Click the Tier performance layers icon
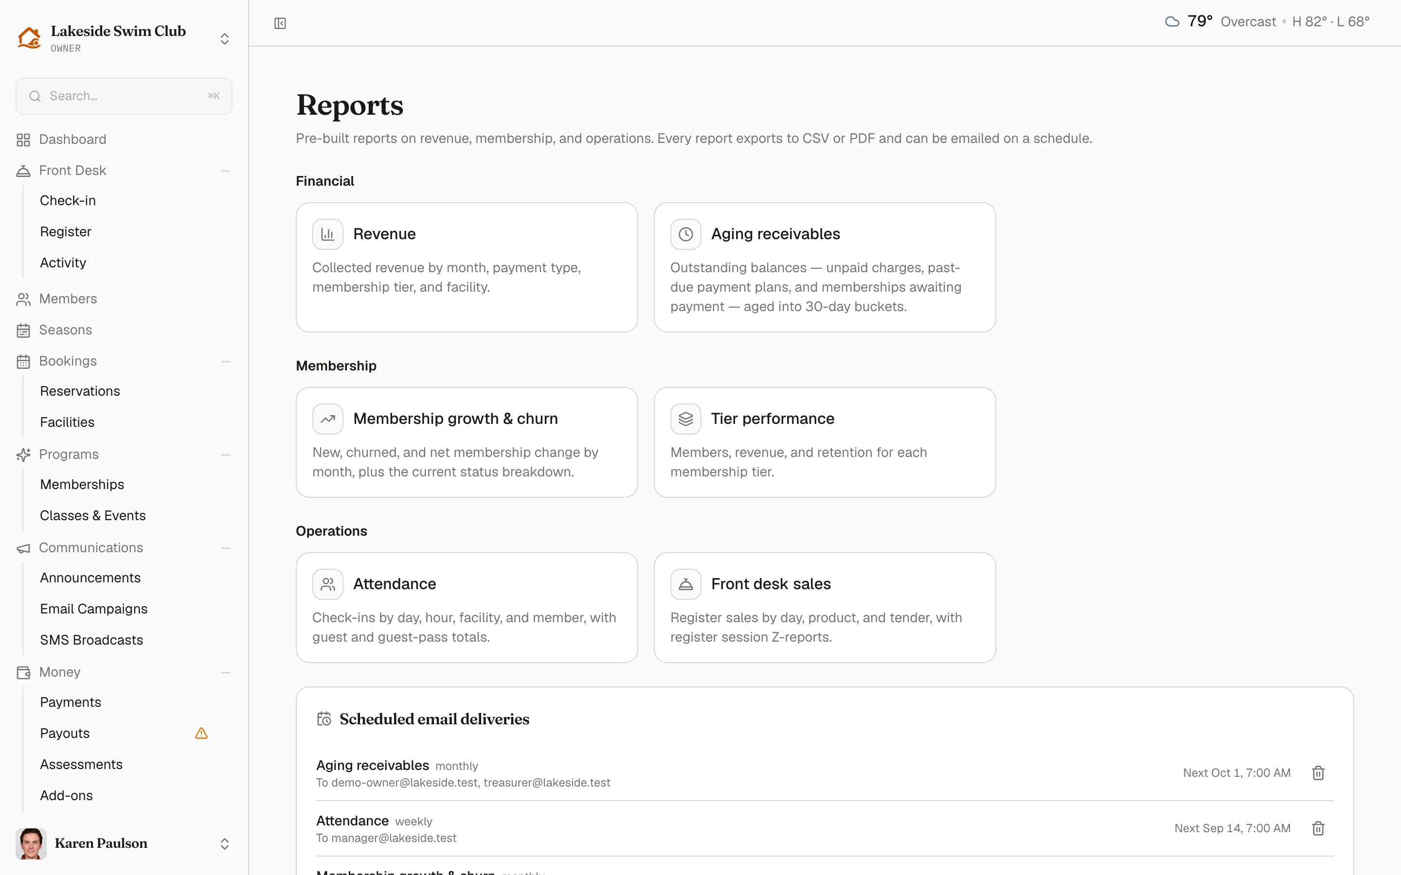The image size is (1401, 875). (x=685, y=419)
